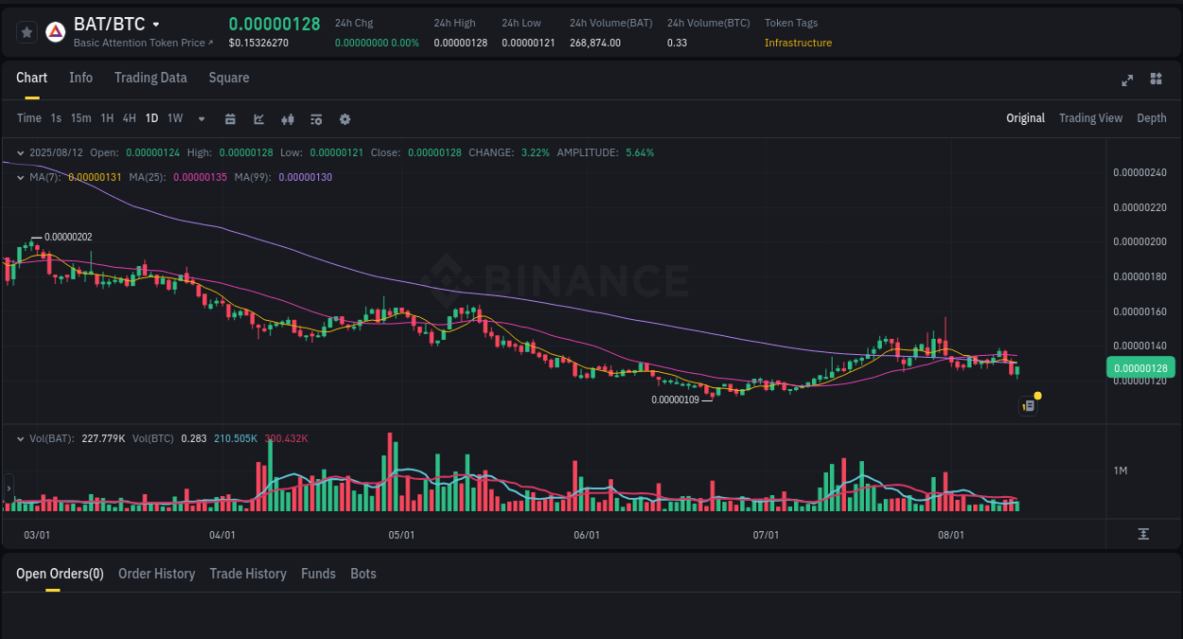Select the 1D interval
The width and height of the screenshot is (1183, 639).
coord(151,118)
